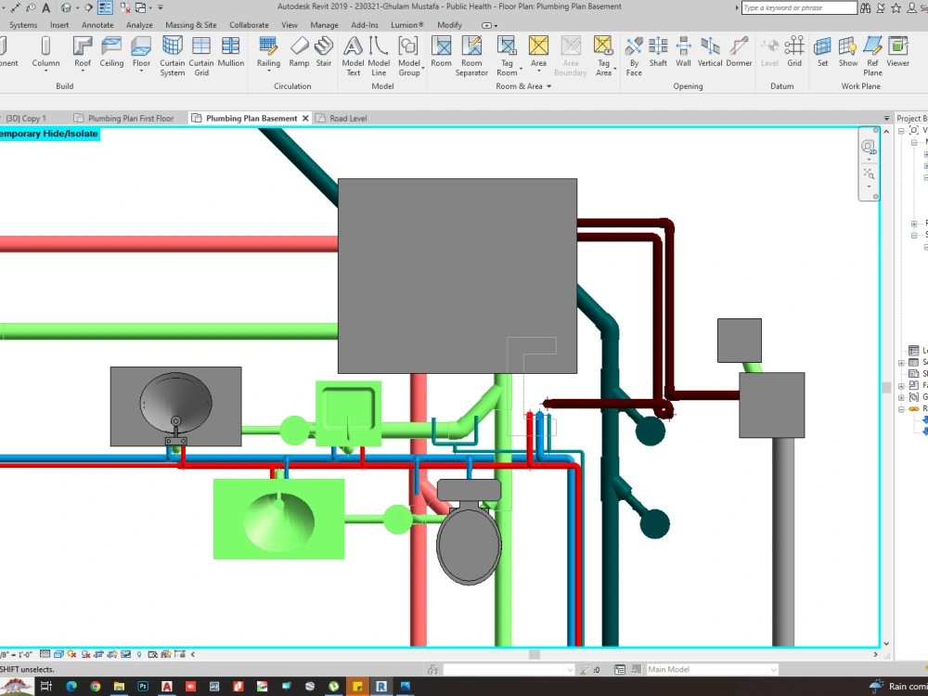
Task: Expand the zoom options arrow in navigation bar
Action: (x=869, y=187)
